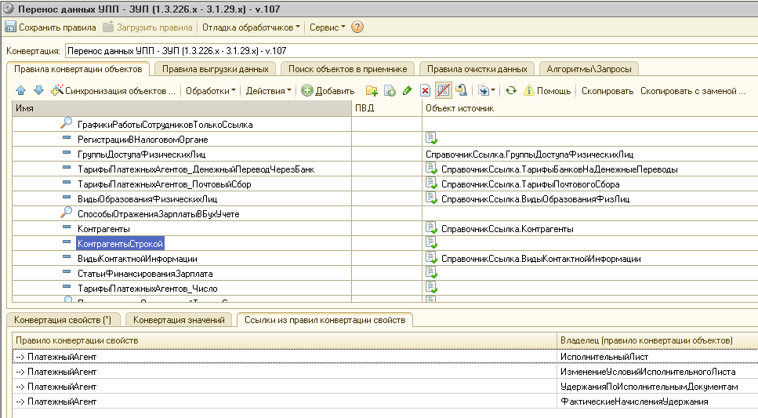The height and width of the screenshot is (418, 758).
Task: Open the Обработки dropdown menu
Action: coord(210,91)
